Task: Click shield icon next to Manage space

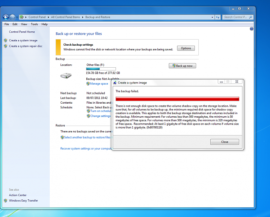Action: point(88,83)
